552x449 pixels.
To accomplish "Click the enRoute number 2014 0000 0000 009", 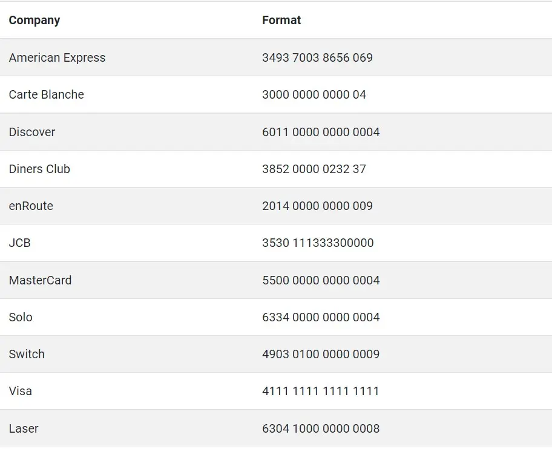I will click(317, 206).
